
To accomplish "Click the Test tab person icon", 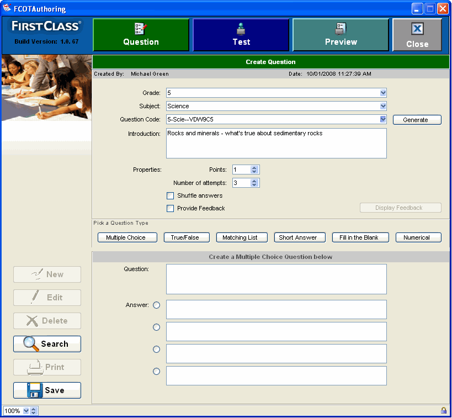I will pyautogui.click(x=241, y=29).
